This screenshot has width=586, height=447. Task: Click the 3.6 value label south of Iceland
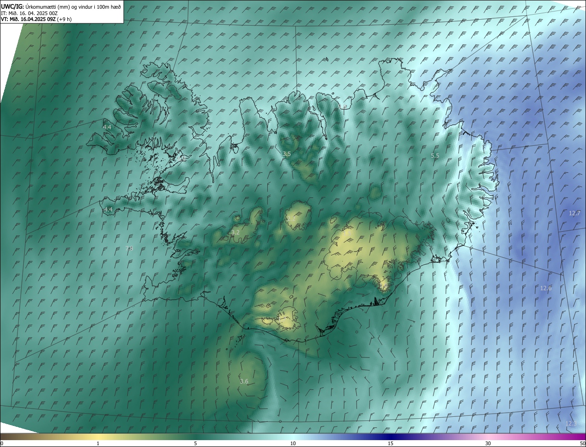[x=244, y=382]
